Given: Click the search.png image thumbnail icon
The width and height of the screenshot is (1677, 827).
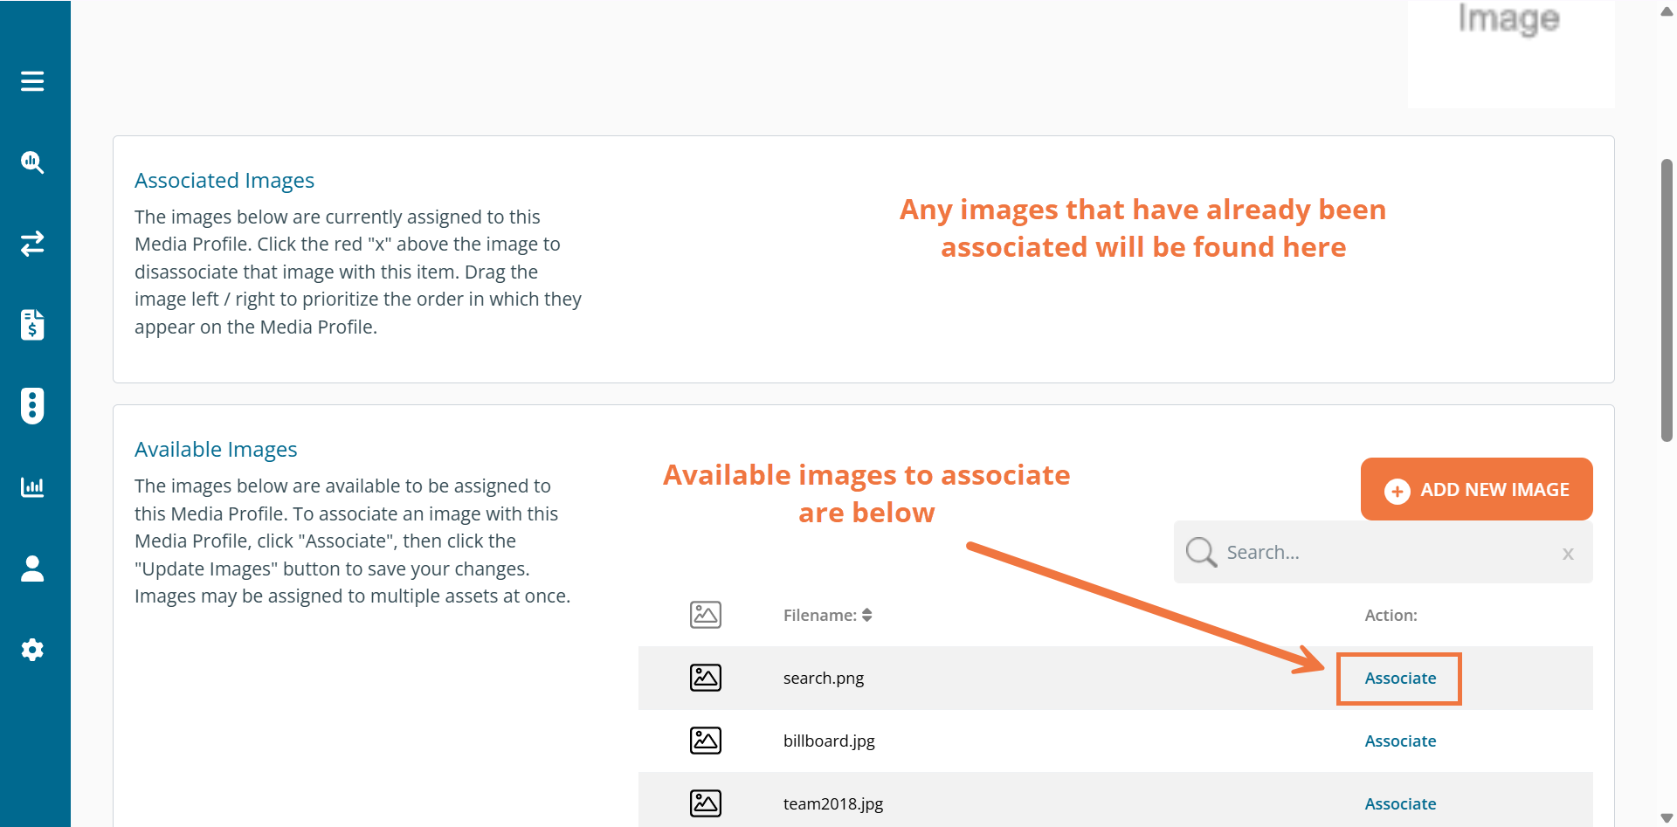Looking at the screenshot, I should click(x=705, y=678).
